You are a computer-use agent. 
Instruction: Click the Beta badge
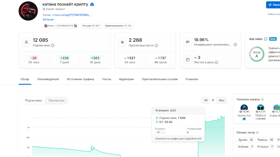tap(273, 39)
